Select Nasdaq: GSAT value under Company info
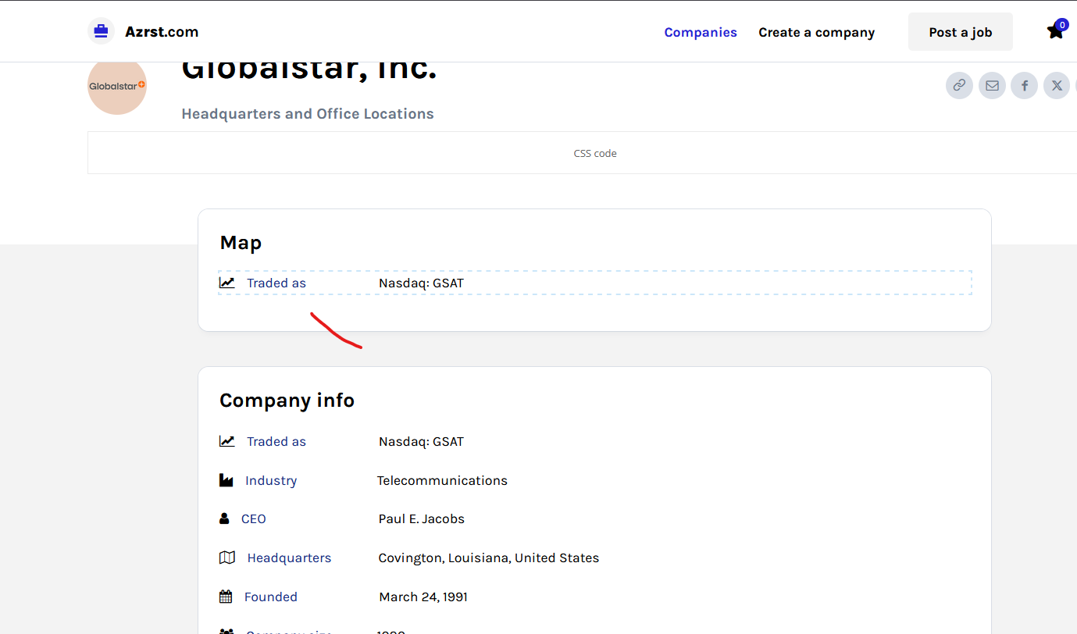 point(421,441)
